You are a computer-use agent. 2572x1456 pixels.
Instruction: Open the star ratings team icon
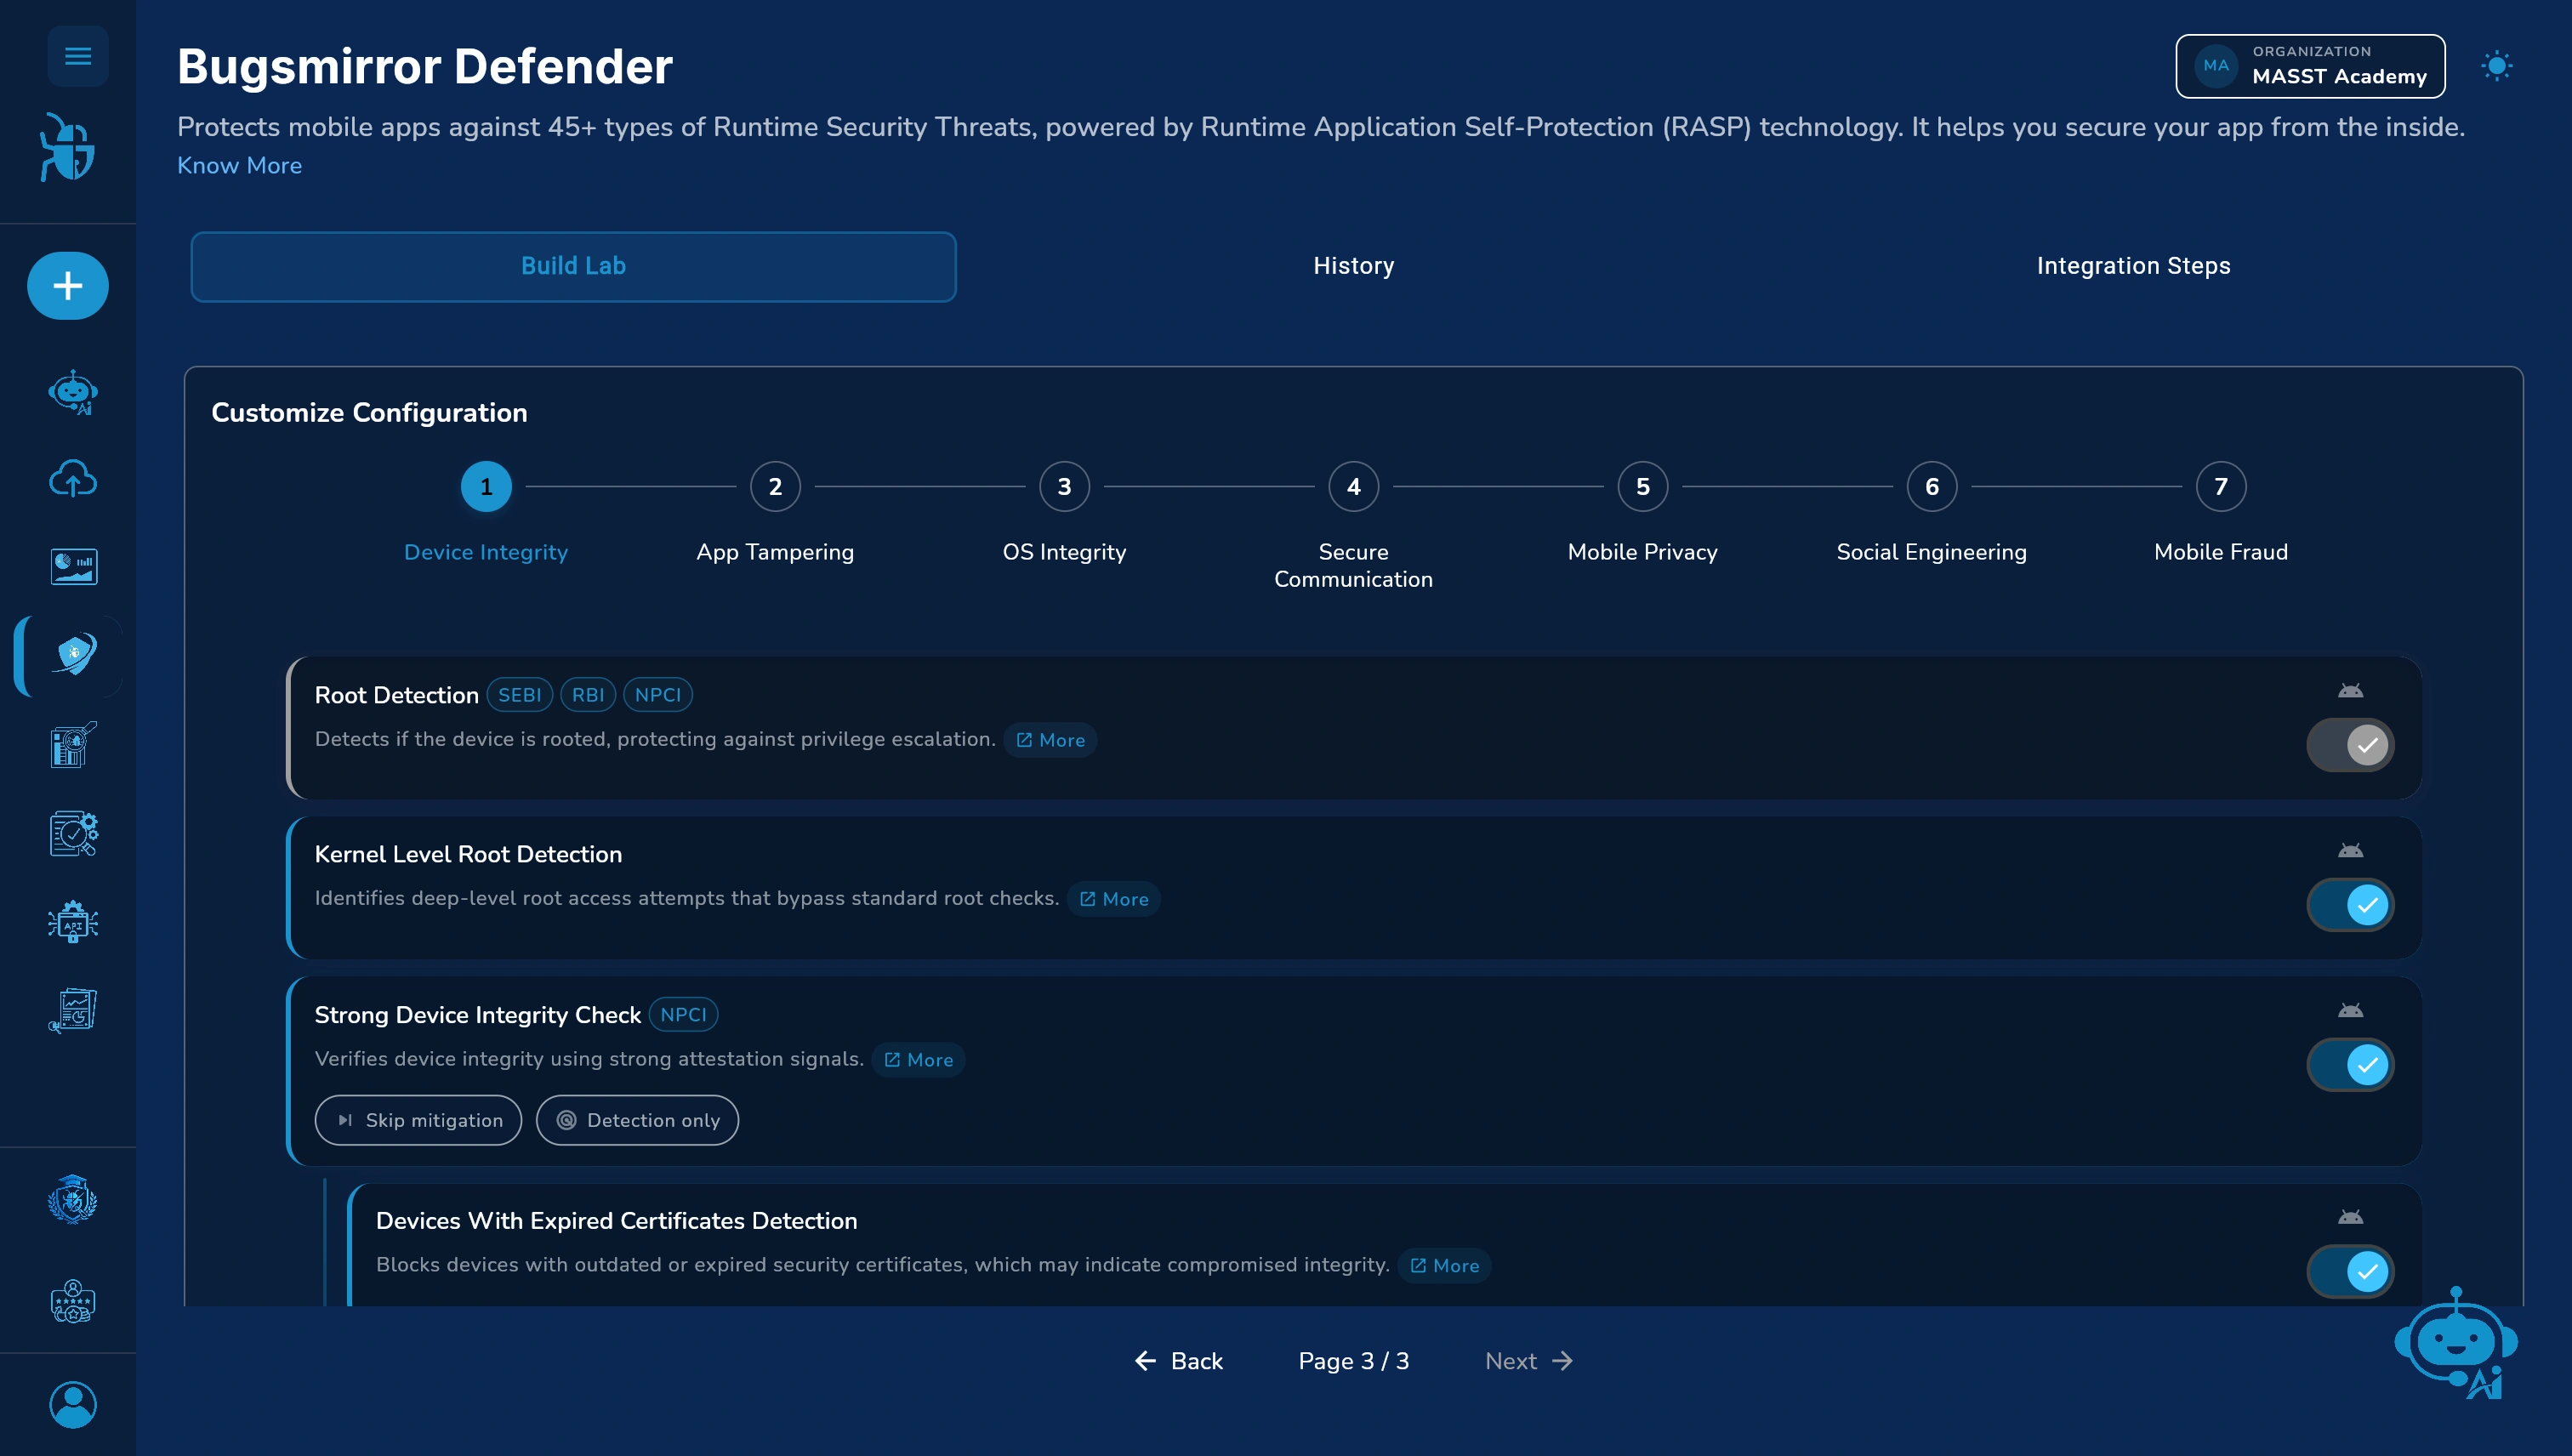click(73, 1300)
